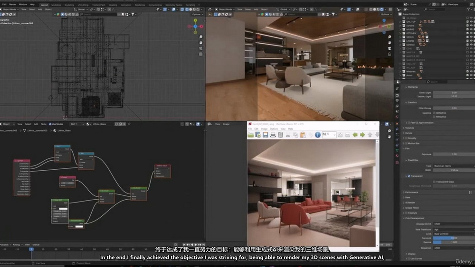The height and width of the screenshot is (267, 475).
Task: Open IrfanView Options menu
Action: 274,129
